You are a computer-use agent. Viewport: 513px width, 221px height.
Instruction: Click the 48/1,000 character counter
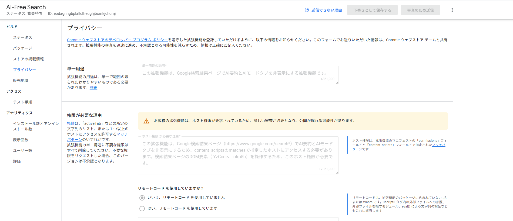(x=327, y=79)
